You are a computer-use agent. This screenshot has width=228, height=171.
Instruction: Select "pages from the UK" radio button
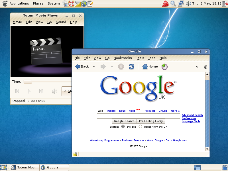pos(140,127)
